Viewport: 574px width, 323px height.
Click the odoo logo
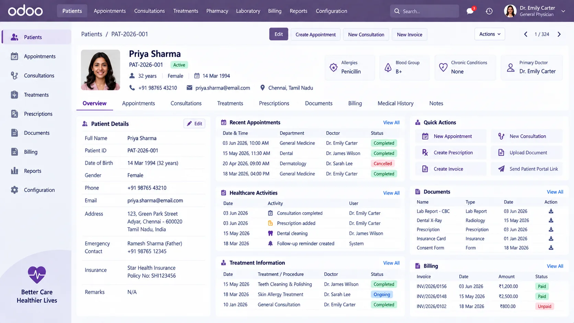(25, 11)
